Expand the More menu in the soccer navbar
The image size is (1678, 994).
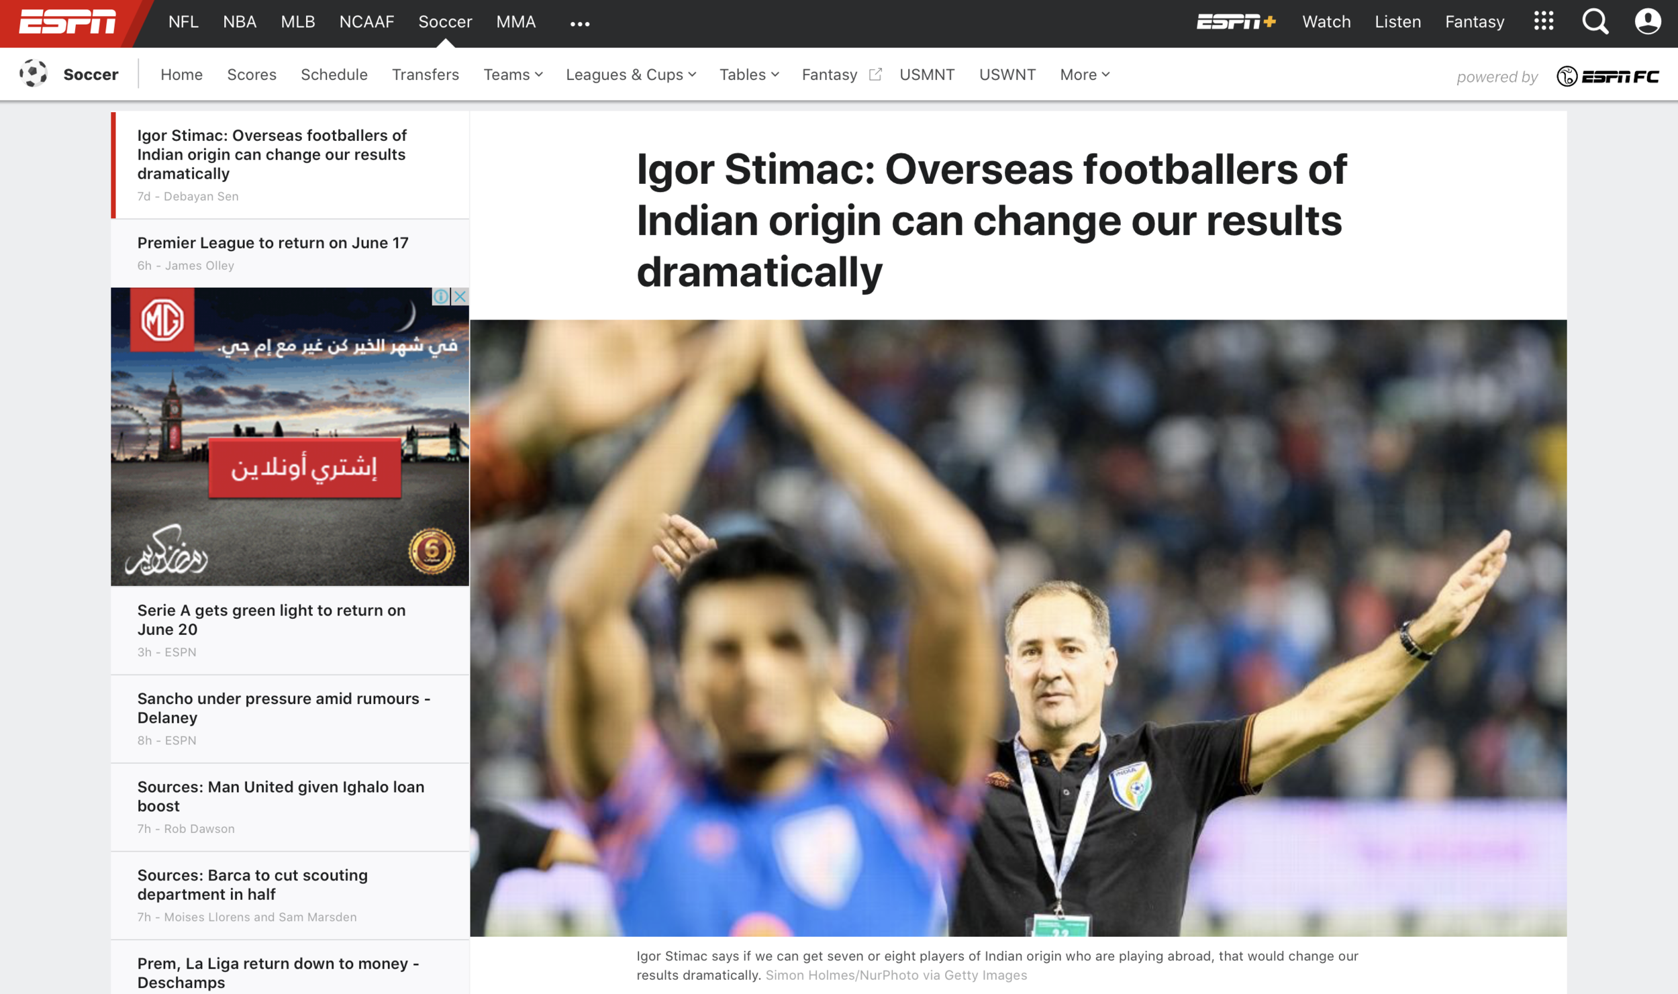click(1083, 74)
